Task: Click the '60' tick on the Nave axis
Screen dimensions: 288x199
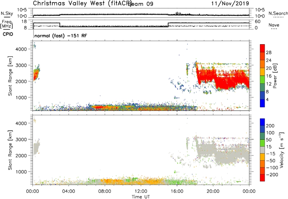Action: pyautogui.click(x=258, y=22)
